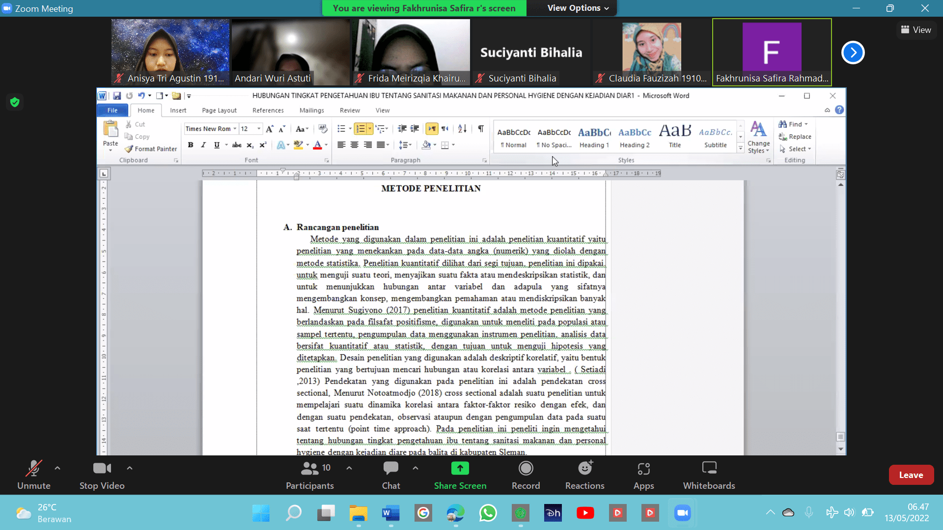Save the Word document using the floppy icon
Screen dimensions: 943x530
116,96
